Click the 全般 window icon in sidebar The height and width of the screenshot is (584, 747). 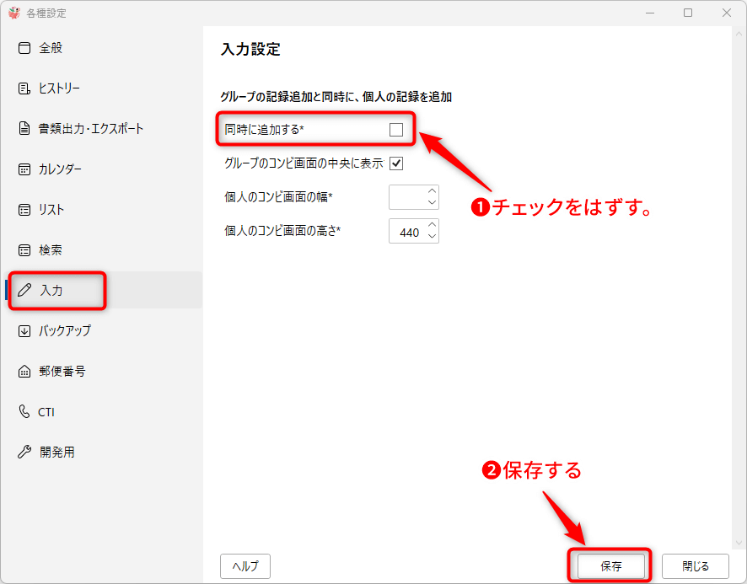click(x=24, y=48)
